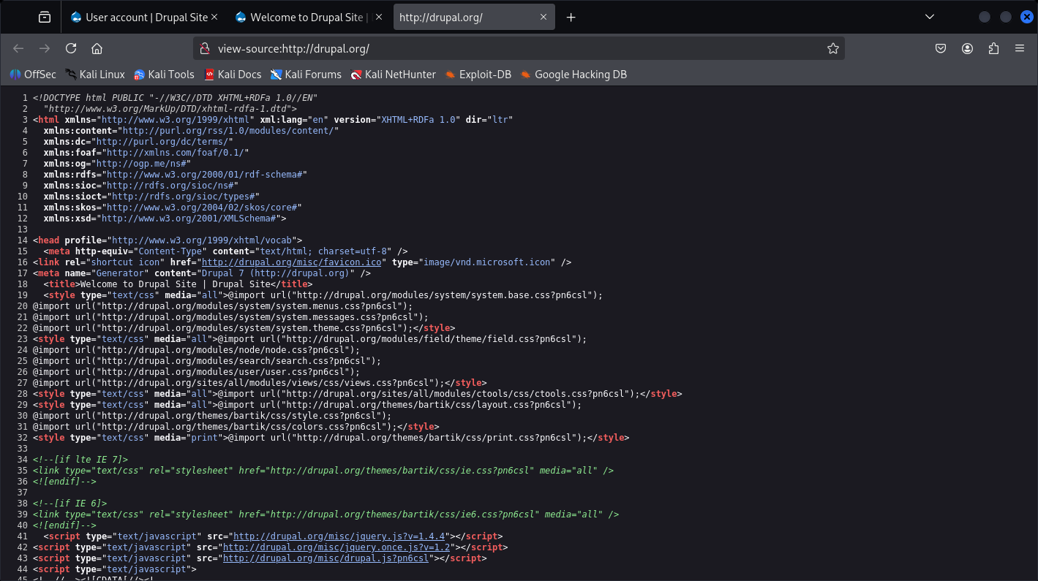Screen dimensions: 1038x581
Task: Click the xmlns:xsd XMLSchema URL
Action: (188, 219)
